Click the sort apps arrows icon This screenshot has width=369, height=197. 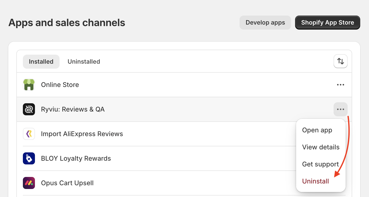click(x=341, y=61)
